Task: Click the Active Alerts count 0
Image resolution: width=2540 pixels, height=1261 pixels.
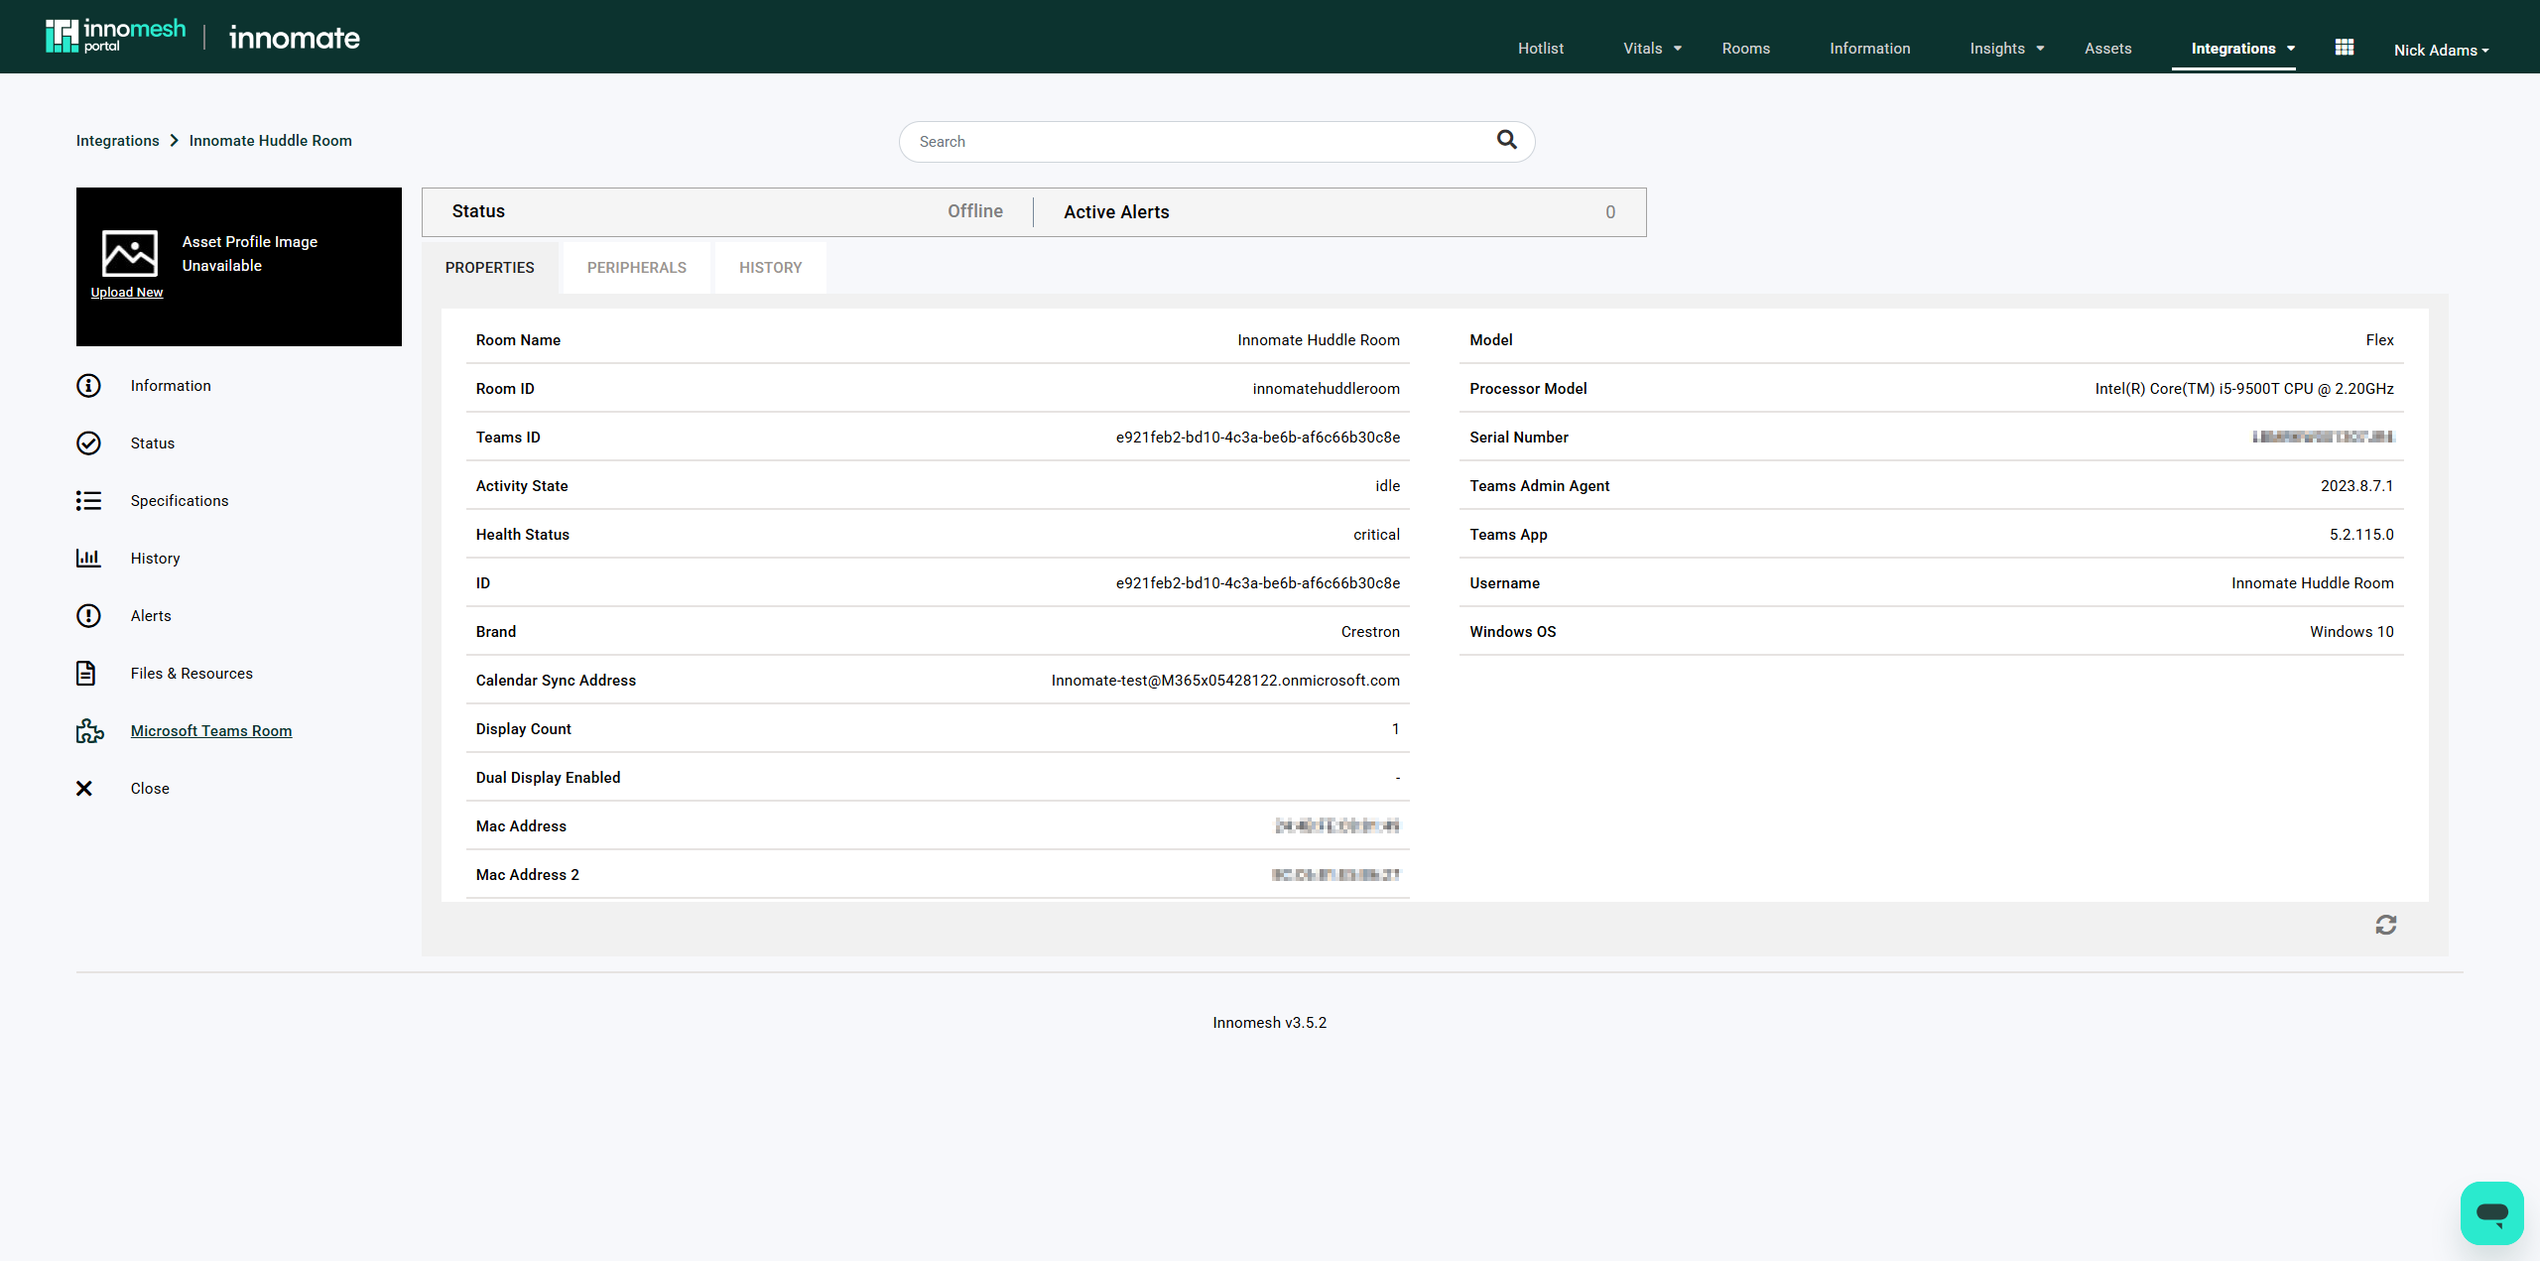Action: [1610, 212]
